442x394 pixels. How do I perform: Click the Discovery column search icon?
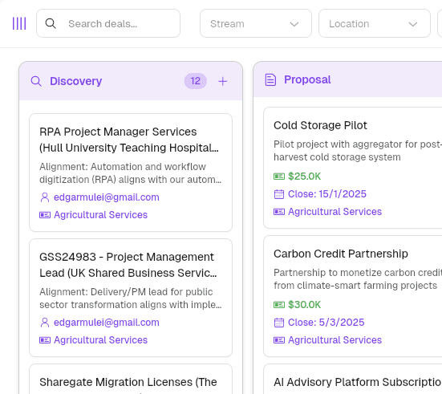[36, 81]
